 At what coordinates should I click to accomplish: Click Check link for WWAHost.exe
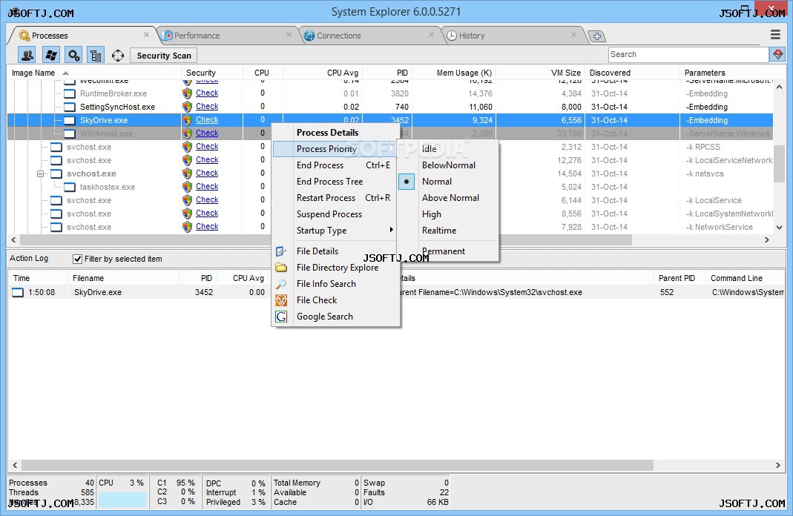(207, 133)
